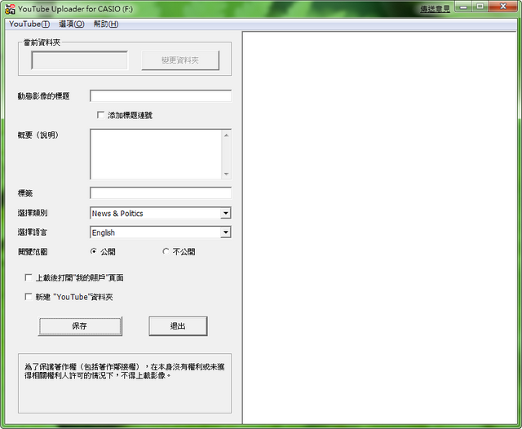Close the YouTube Uploader window
The image size is (522, 429).
(x=503, y=7)
